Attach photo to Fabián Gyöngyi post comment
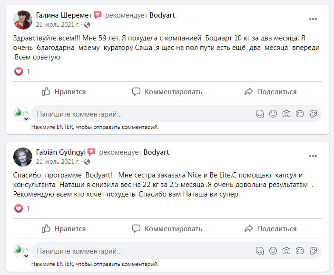 tap(286, 250)
